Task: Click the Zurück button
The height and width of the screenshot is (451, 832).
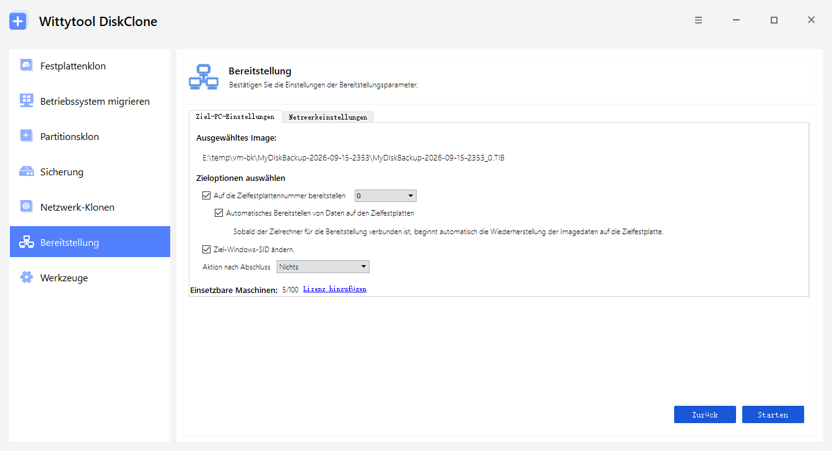Action: pos(704,414)
